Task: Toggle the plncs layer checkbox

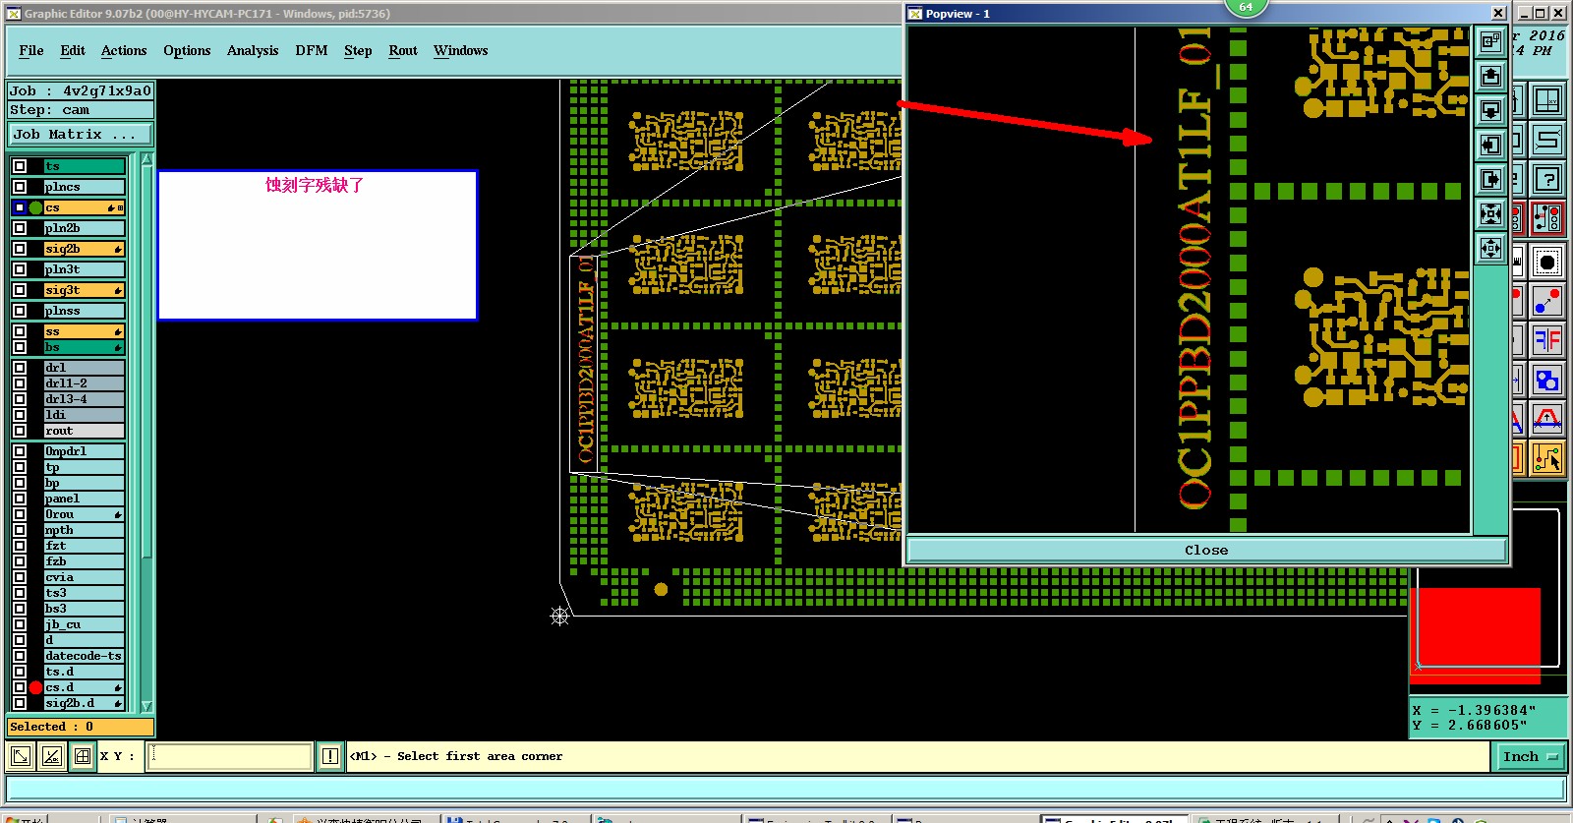Action: click(x=20, y=187)
